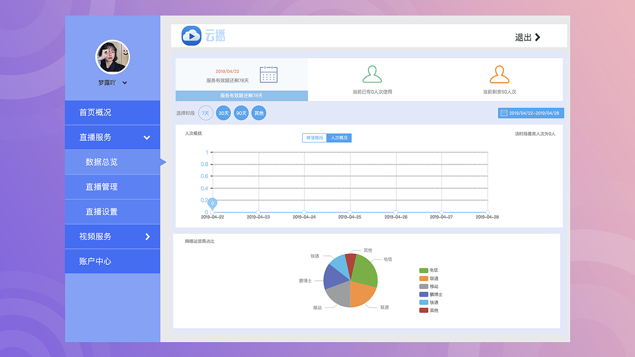Open 直播服务 sidebar menu item
Viewport: 635px width, 357px height.
(113, 137)
